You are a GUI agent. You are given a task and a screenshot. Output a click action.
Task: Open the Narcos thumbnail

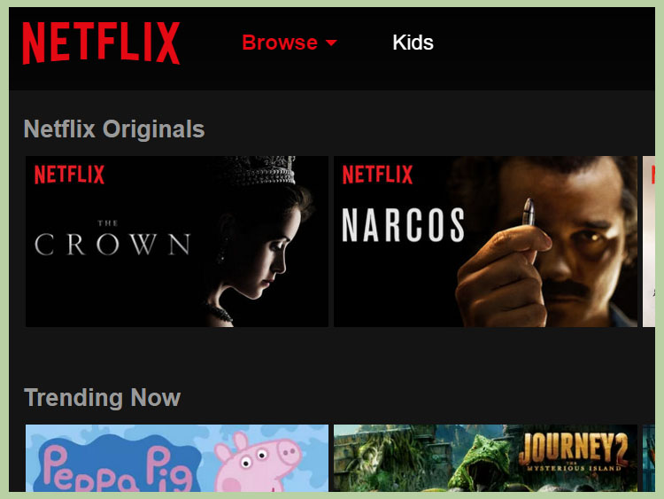point(485,241)
